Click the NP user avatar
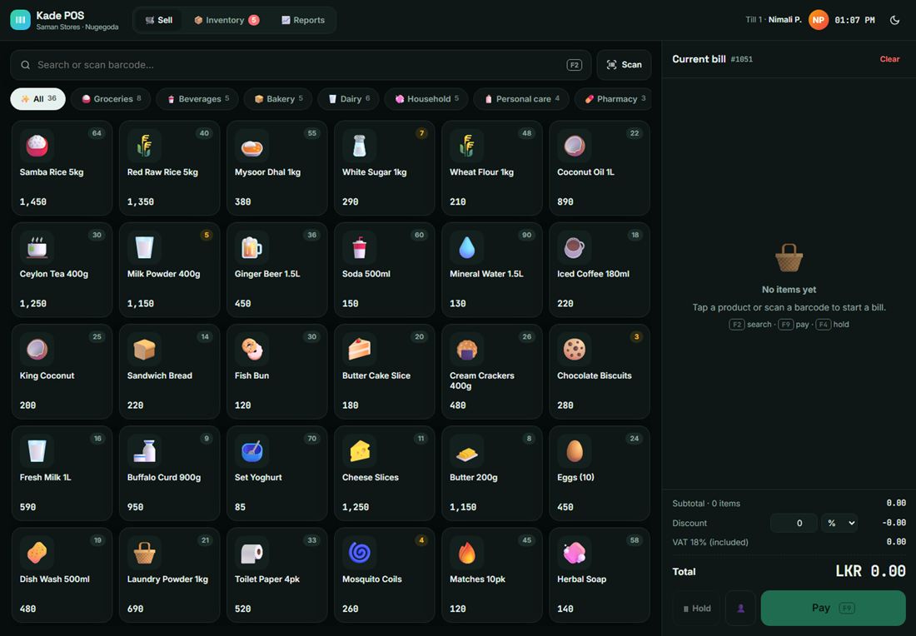916x636 pixels. (819, 20)
